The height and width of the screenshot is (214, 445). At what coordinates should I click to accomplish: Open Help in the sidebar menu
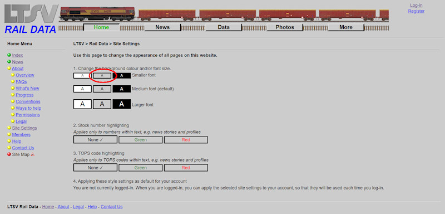tap(17, 141)
